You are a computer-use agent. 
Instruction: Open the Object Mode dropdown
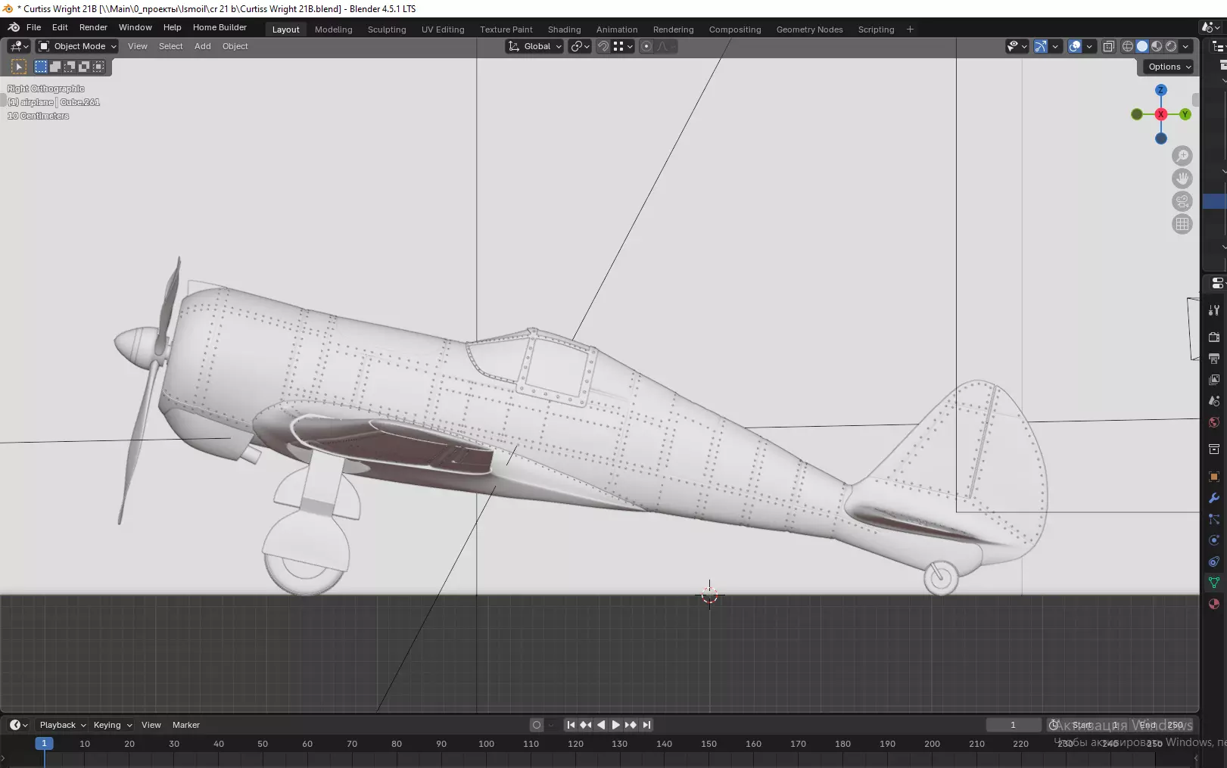click(77, 46)
